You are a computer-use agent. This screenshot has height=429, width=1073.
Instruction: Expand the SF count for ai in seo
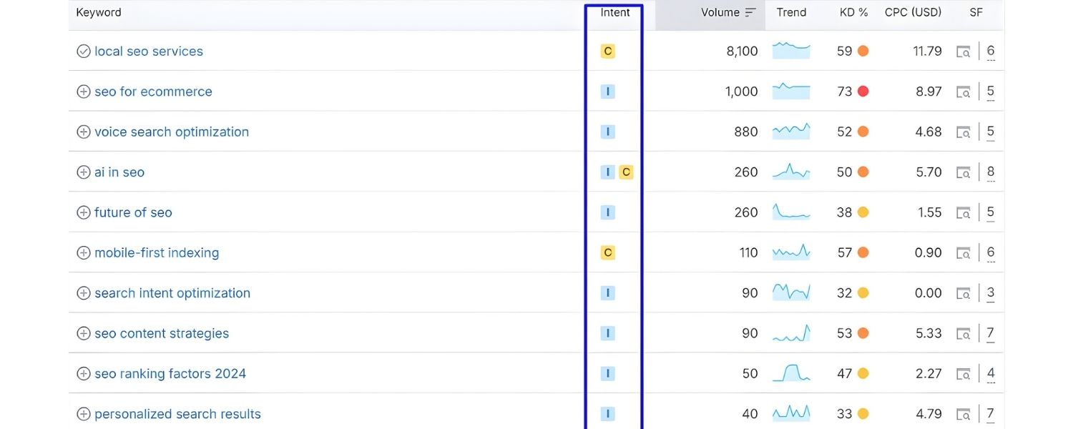[x=990, y=172]
